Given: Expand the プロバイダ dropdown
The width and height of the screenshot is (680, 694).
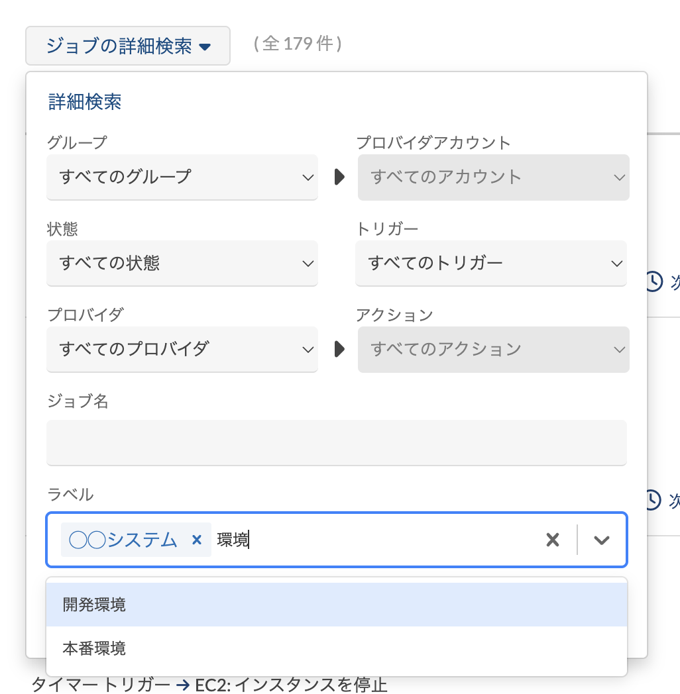Looking at the screenshot, I should (182, 348).
